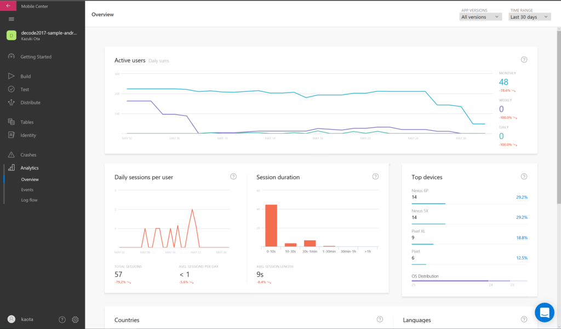The width and height of the screenshot is (561, 329).
Task: Open the Distribute icon in sidebar
Action: [12, 102]
